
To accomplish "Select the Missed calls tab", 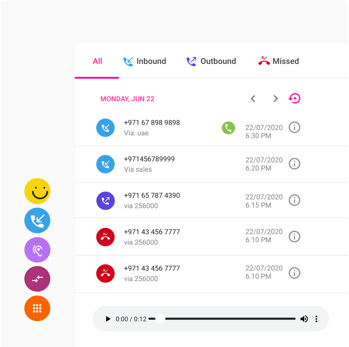I will click(x=279, y=61).
